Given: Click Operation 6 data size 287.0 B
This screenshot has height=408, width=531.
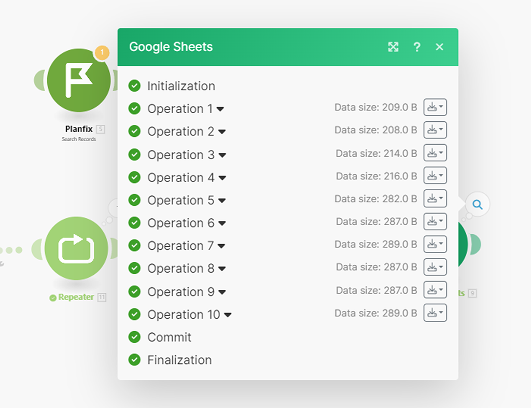Looking at the screenshot, I should tap(376, 221).
